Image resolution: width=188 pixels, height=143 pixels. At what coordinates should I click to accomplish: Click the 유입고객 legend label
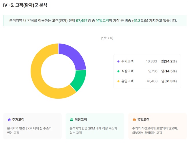coord(127,81)
